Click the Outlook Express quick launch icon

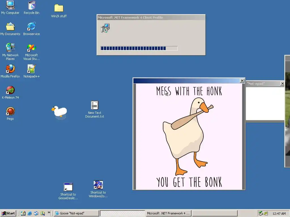[36, 213]
